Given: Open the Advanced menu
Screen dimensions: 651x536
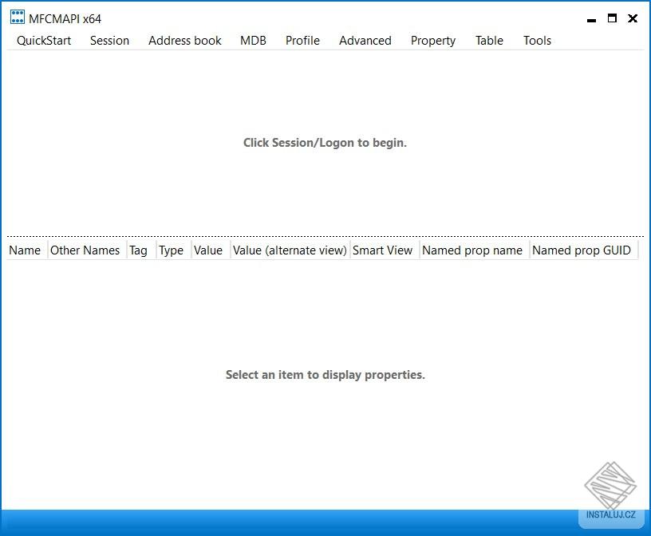Looking at the screenshot, I should coord(365,40).
